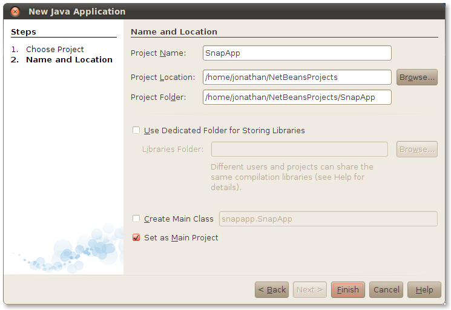Uncheck Set as Main Project
This screenshot has width=451, height=310.
(x=136, y=238)
